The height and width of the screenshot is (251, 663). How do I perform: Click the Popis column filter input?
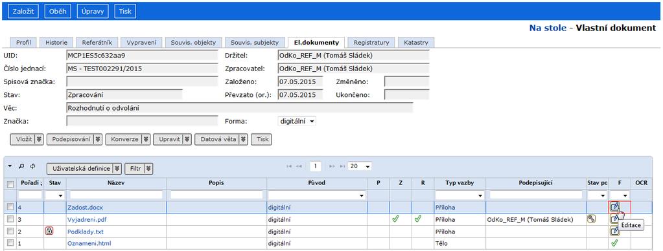pos(216,195)
